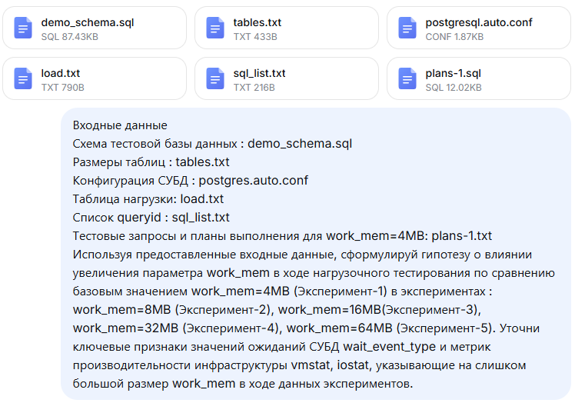
Task: Click the demo_schema.sql filename label
Action: [x=88, y=23]
